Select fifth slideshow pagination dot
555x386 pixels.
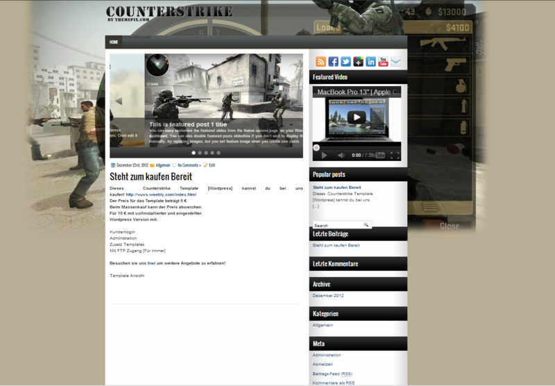tap(219, 153)
